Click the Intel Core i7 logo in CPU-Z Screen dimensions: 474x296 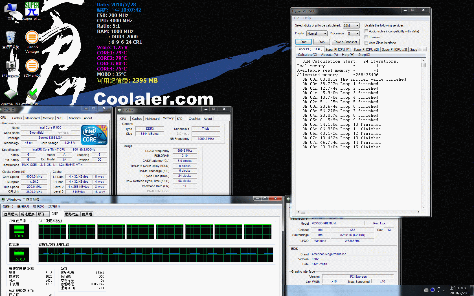pyautogui.click(x=94, y=135)
